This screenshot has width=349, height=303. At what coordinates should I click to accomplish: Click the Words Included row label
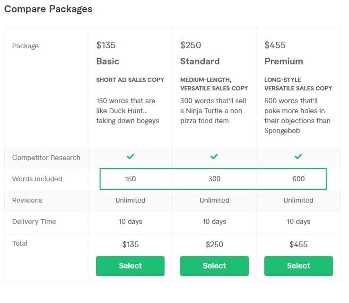click(37, 179)
